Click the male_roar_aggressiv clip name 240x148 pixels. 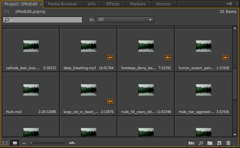point(196,111)
